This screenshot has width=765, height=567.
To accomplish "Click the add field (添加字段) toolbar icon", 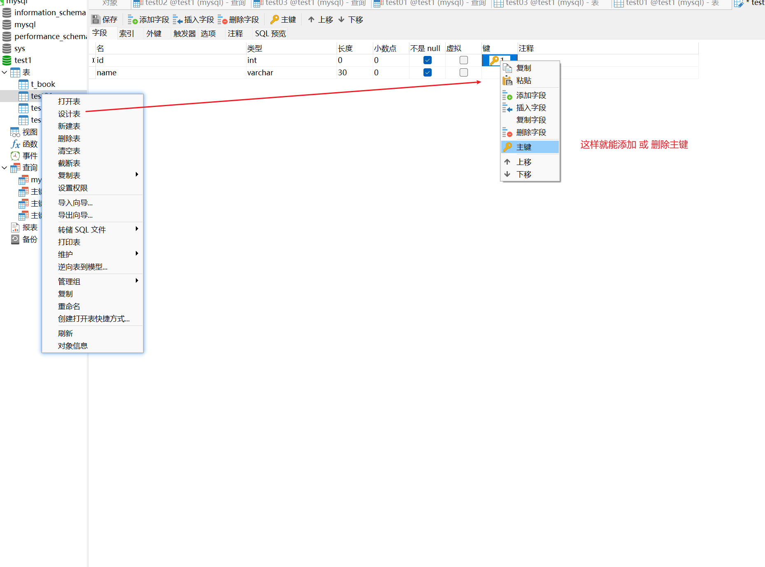I will coord(133,19).
